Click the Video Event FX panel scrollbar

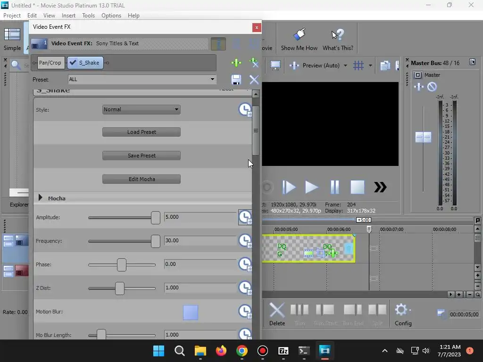(x=256, y=131)
